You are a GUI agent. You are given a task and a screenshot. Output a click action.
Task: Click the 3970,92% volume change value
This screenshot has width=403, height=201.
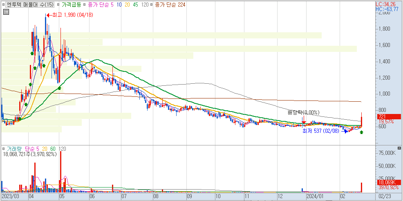[388, 188]
